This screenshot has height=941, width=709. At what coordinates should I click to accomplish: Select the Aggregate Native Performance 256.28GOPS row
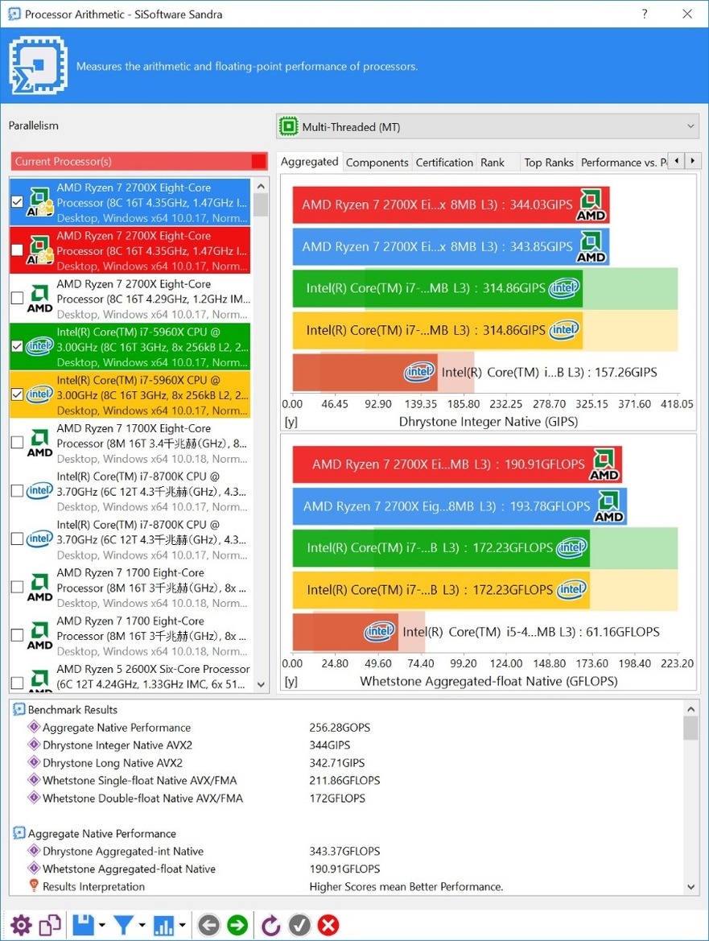(348, 728)
